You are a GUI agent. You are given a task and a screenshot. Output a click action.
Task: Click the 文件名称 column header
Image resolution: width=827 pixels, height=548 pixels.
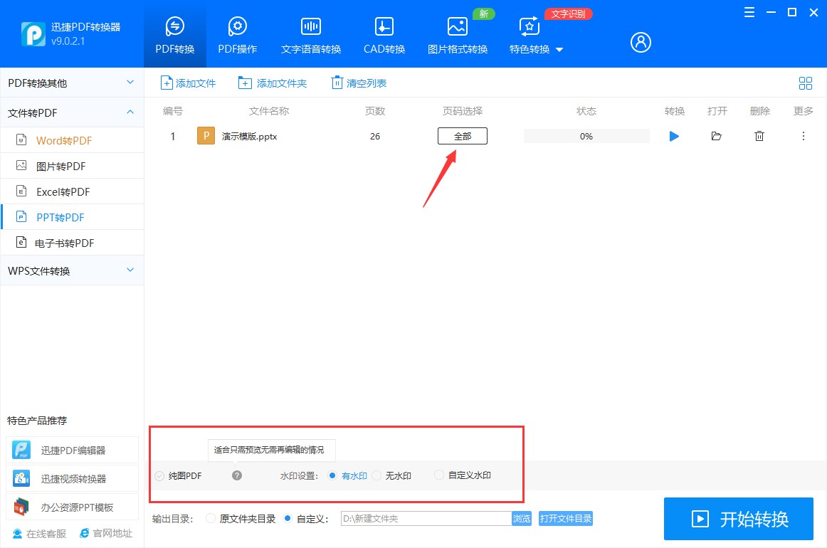tap(269, 111)
